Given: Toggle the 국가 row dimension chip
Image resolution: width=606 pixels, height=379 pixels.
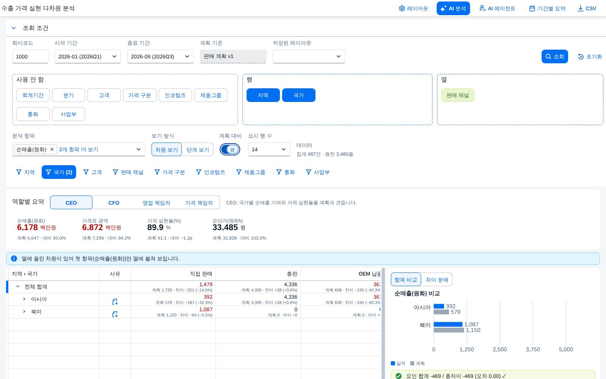Looking at the screenshot, I should [299, 95].
